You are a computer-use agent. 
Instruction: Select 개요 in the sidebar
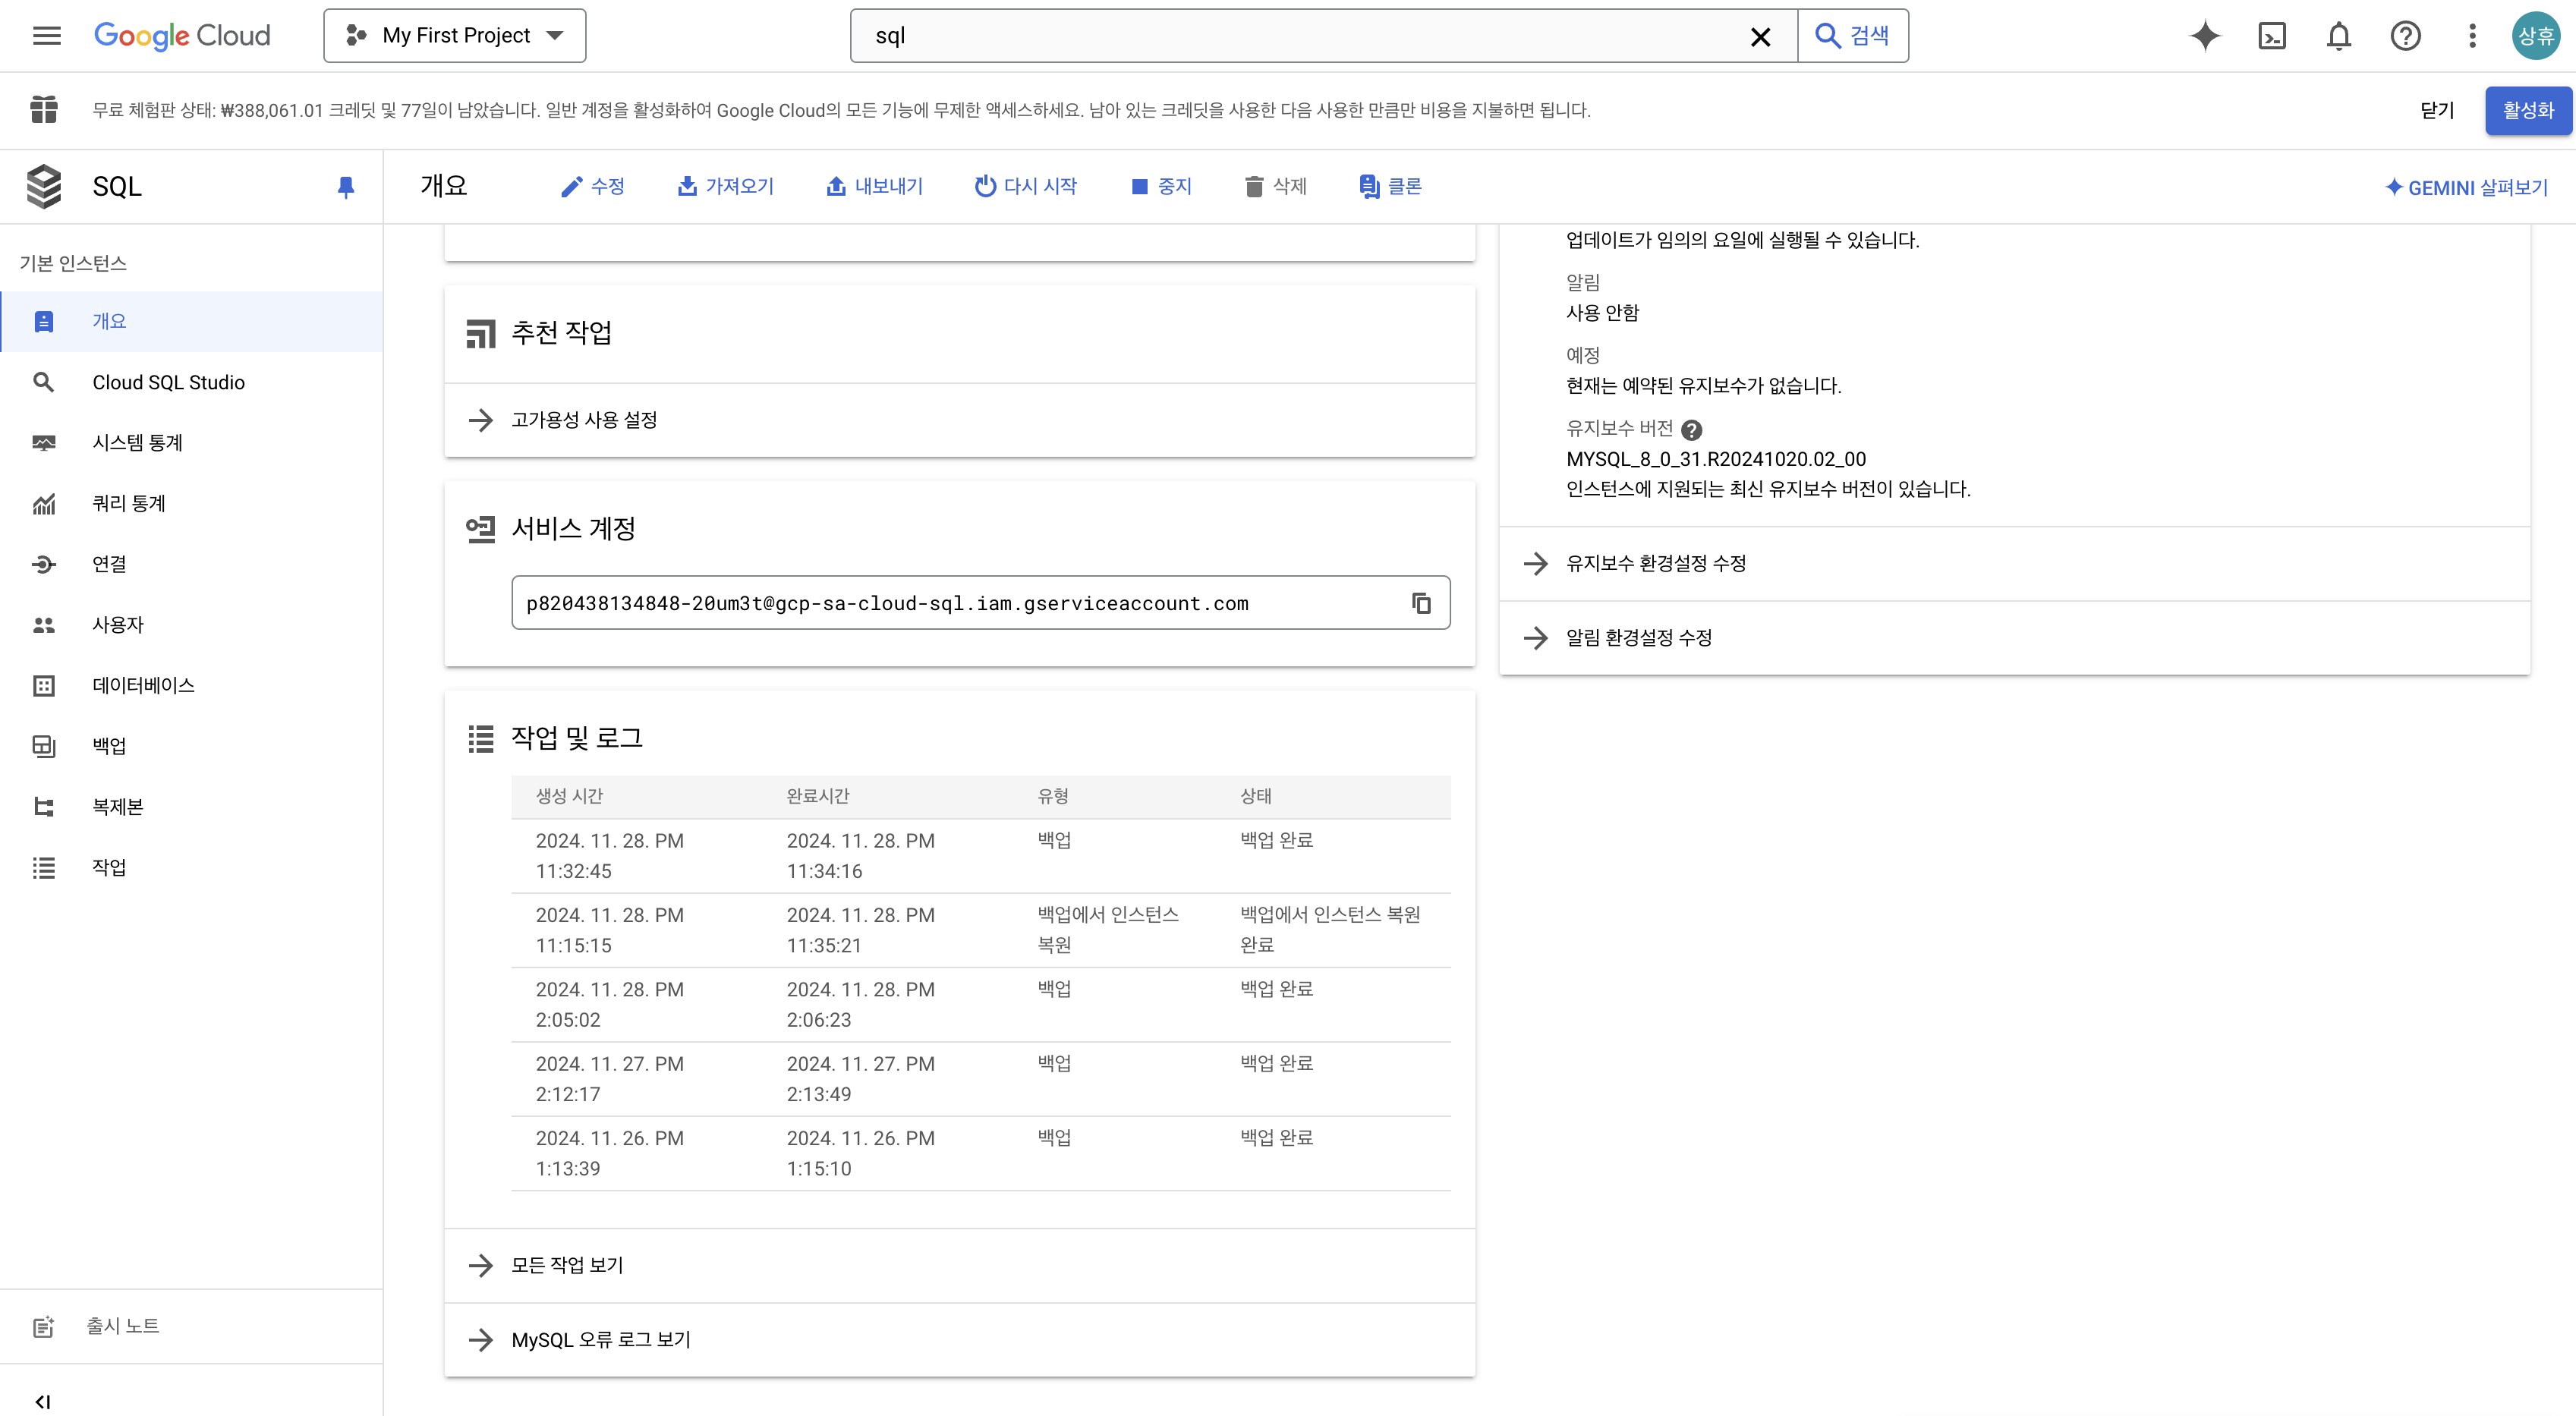coord(191,321)
